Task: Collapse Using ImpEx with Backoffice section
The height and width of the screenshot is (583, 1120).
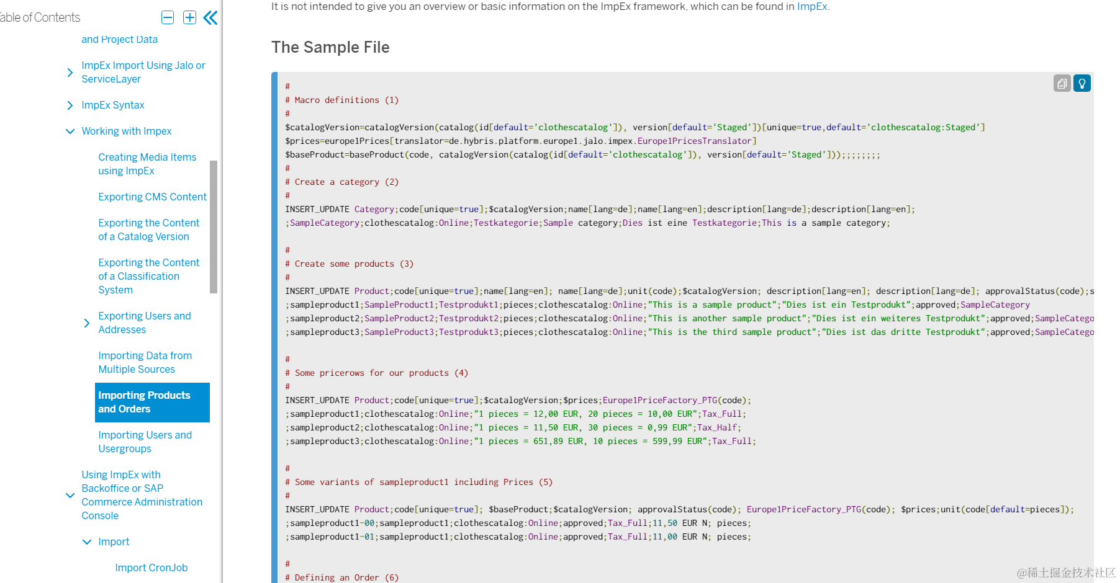Action: pyautogui.click(x=70, y=496)
